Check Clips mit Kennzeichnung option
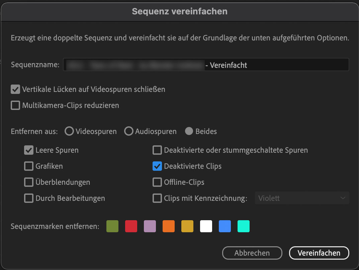359x270 pixels. click(x=157, y=198)
